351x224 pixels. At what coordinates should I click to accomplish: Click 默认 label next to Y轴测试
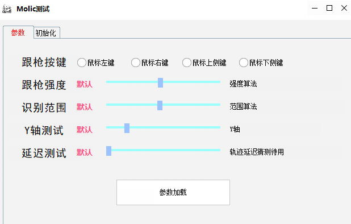pyautogui.click(x=85, y=130)
